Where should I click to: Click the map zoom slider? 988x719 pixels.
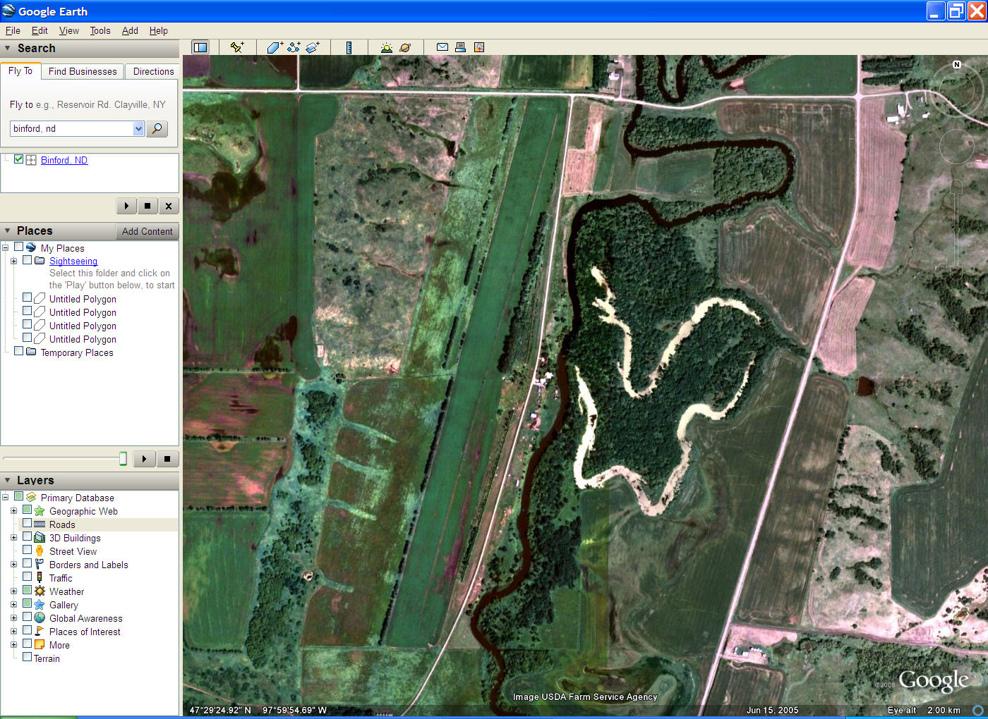[x=956, y=229]
